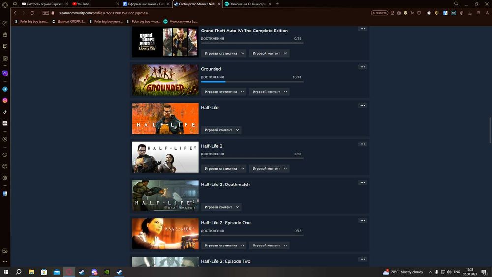
Task: Expand 'Игровая статистика' for Episode One
Action: [224, 246]
